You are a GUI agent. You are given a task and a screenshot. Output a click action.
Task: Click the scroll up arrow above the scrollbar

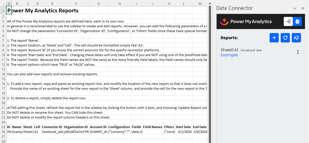pos(210,3)
